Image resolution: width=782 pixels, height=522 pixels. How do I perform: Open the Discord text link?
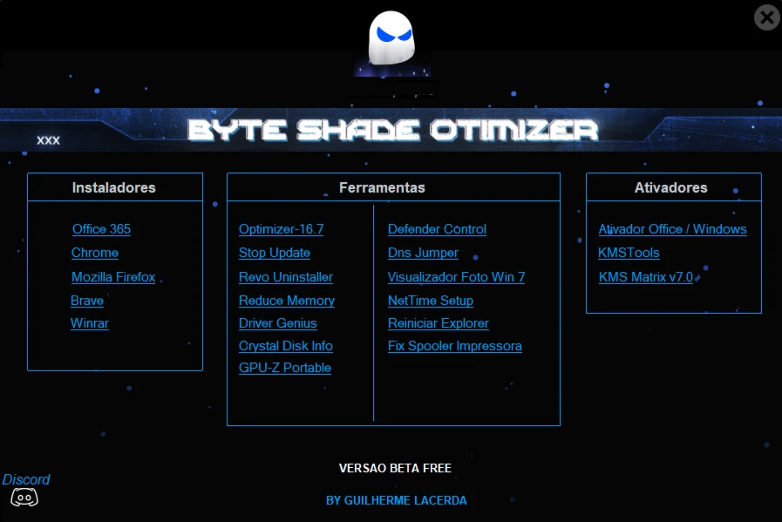pyautogui.click(x=26, y=479)
